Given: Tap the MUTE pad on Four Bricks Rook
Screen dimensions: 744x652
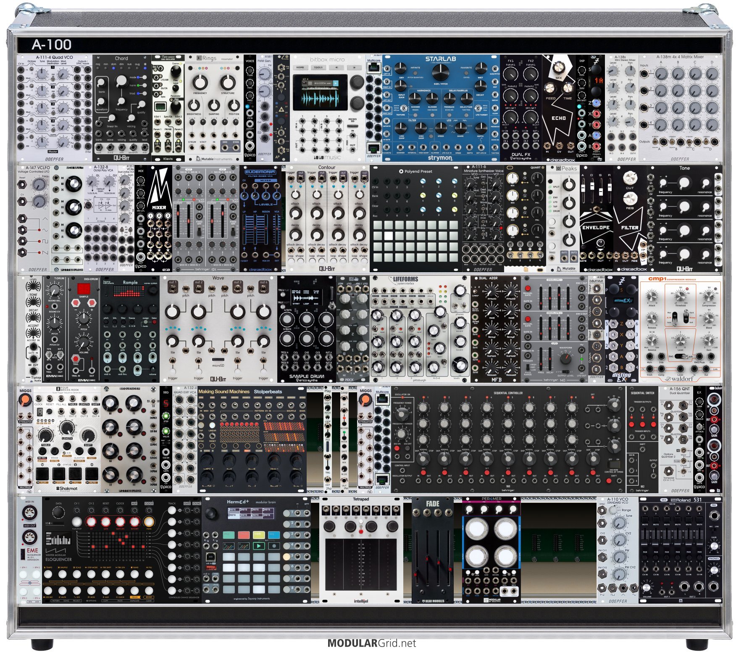Looking at the screenshot, I should [92, 474].
